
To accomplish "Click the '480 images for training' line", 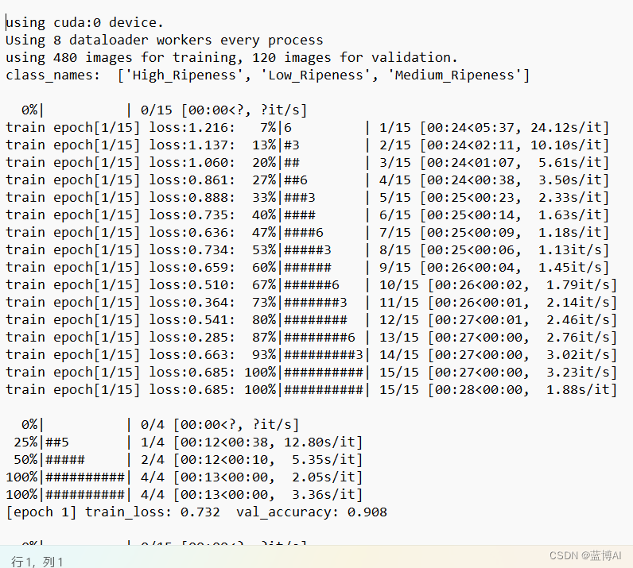I will click(231, 58).
